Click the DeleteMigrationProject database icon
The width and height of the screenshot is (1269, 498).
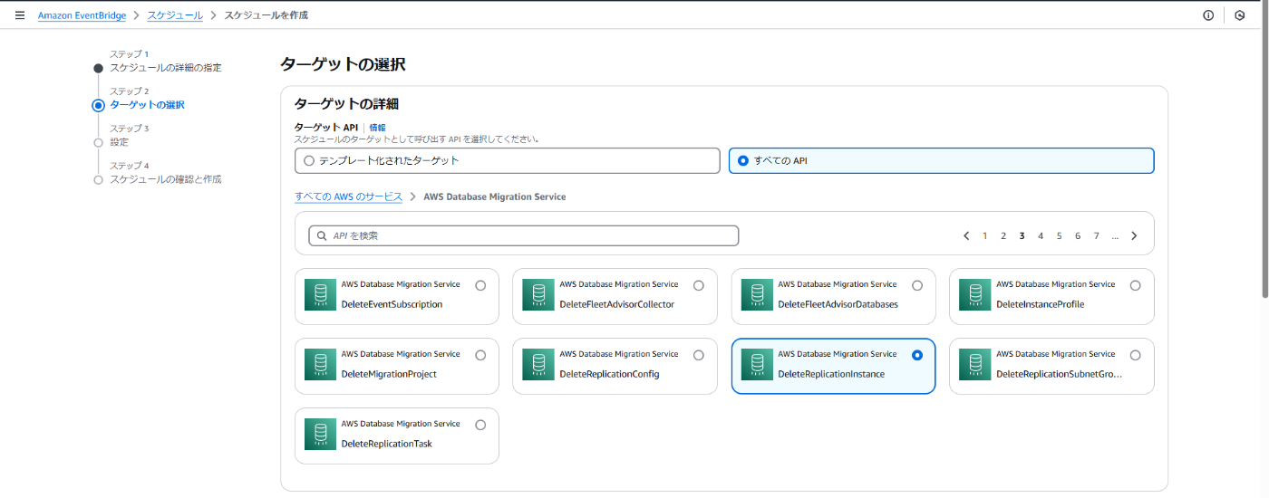(x=320, y=365)
